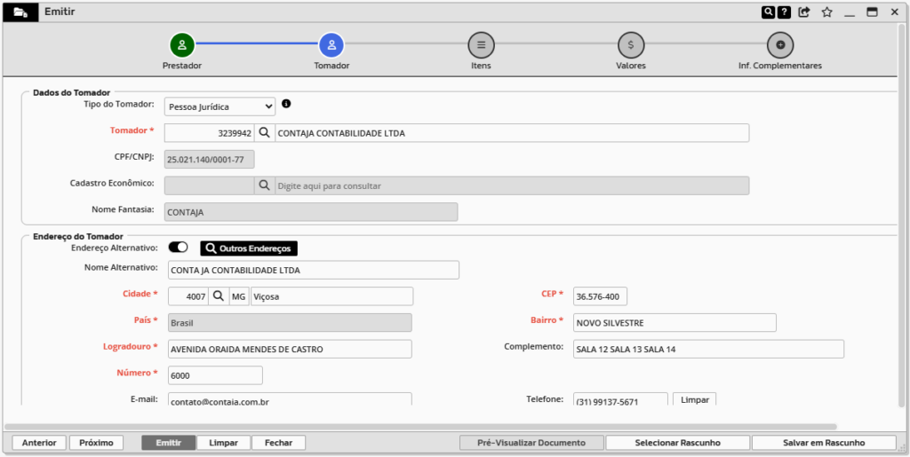This screenshot has width=910, height=457.
Task: Open help with the question mark icon
Action: coord(784,12)
